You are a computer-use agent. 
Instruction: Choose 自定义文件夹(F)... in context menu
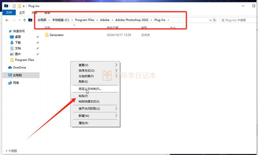click(95, 89)
